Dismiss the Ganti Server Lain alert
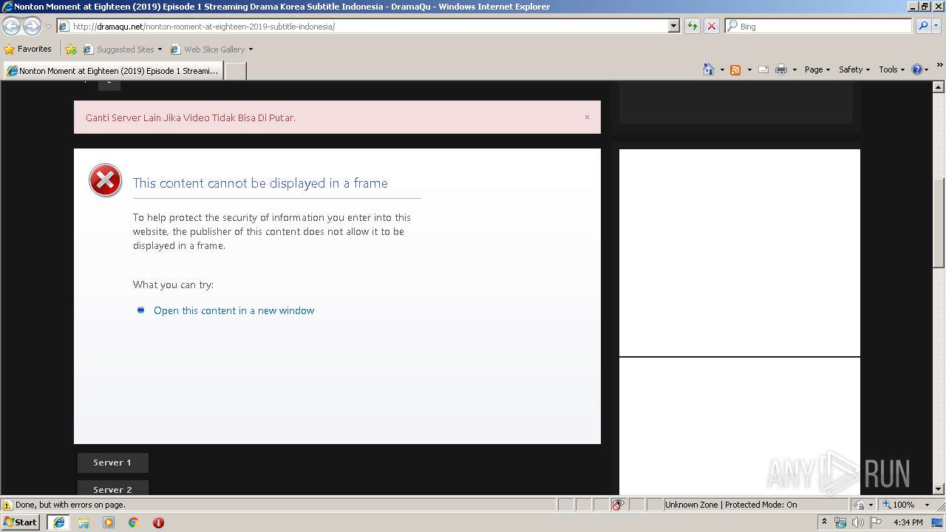 pyautogui.click(x=587, y=117)
